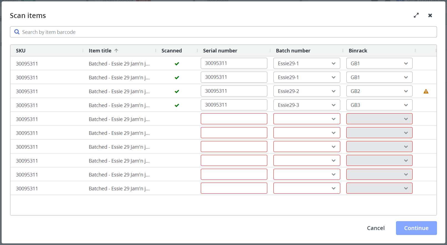Click the expand dialog arrows icon
This screenshot has width=447, height=245.
[416, 16]
